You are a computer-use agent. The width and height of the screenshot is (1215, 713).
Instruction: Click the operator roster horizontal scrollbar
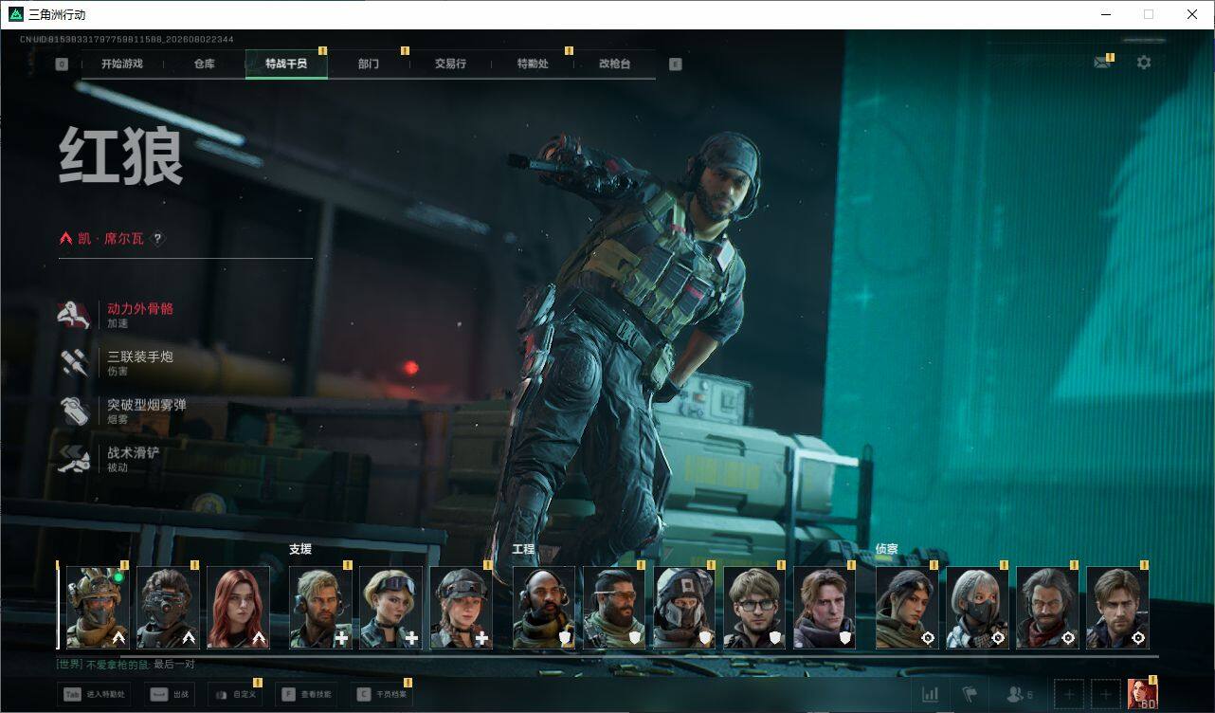coord(607,655)
